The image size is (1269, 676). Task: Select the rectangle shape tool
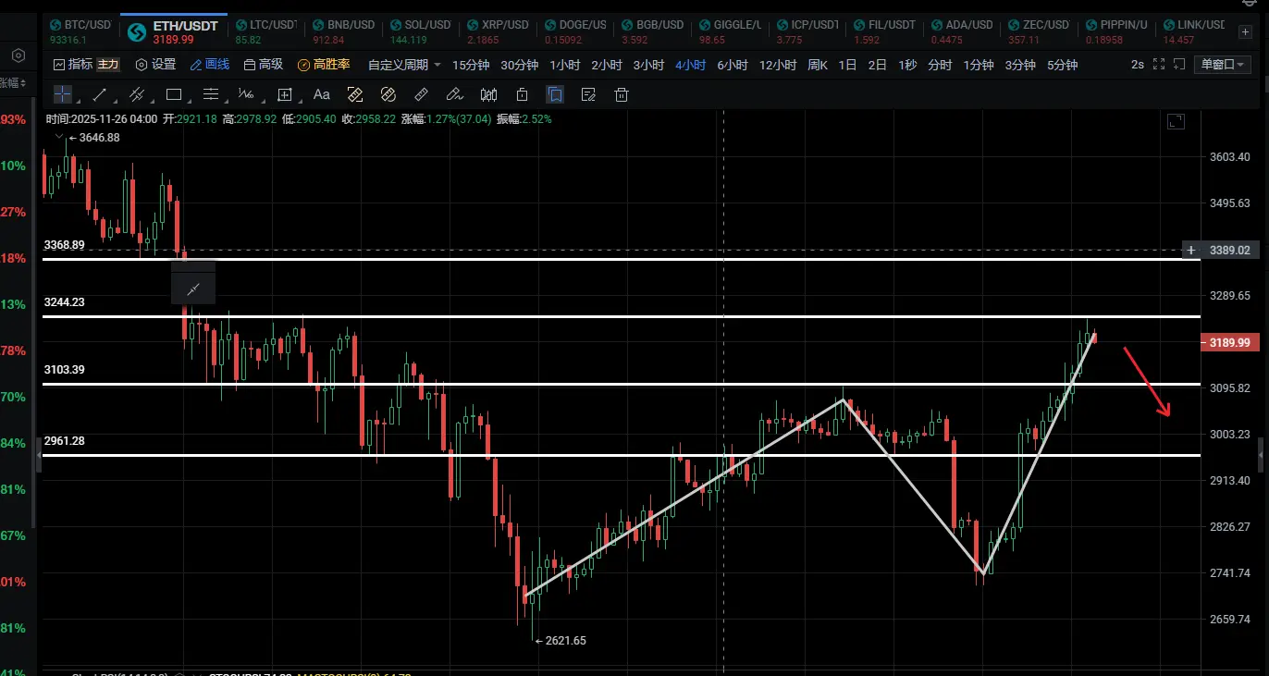174,94
